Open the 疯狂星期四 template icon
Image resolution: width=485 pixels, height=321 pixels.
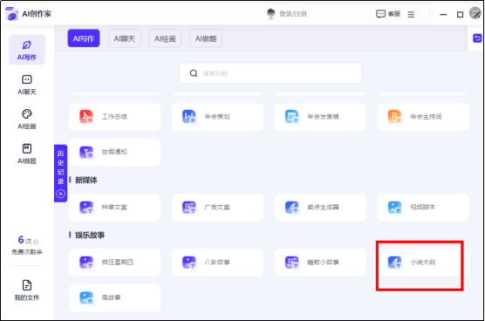86,263
